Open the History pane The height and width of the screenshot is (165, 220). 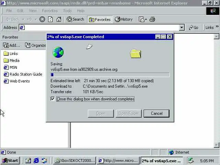pyautogui.click(x=124, y=19)
